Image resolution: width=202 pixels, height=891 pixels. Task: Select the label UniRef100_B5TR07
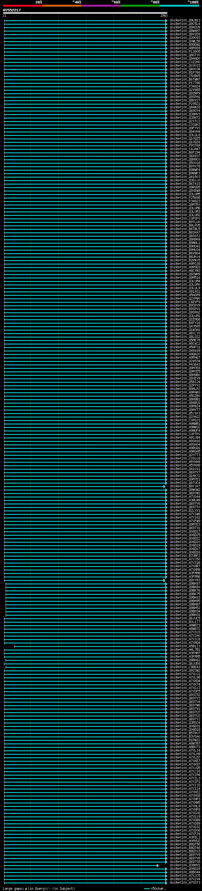185,733
